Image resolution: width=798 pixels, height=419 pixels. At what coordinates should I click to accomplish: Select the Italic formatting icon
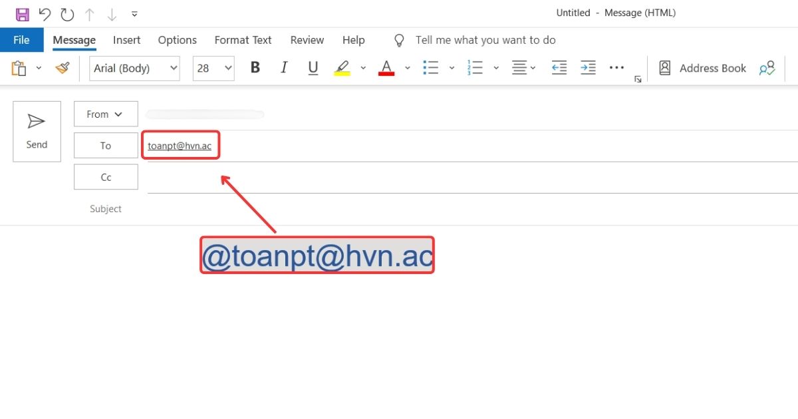(284, 67)
